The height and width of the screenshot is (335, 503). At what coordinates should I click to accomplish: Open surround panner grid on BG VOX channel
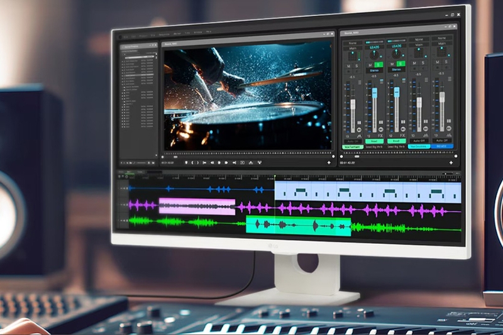(442, 52)
